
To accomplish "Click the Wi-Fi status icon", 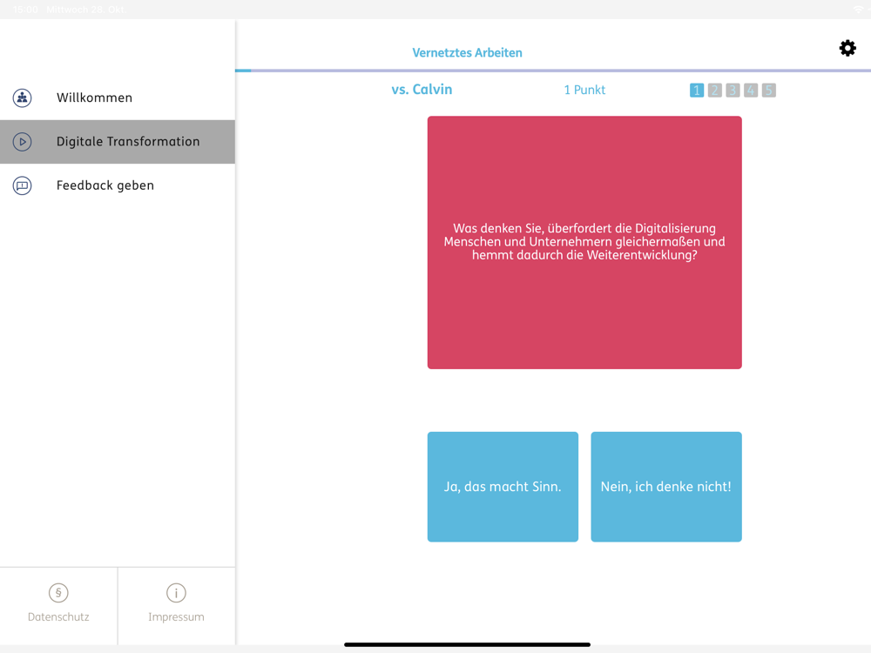I will coord(859,10).
